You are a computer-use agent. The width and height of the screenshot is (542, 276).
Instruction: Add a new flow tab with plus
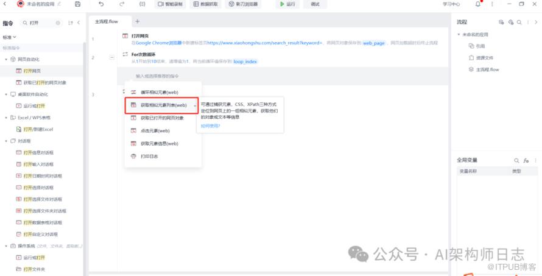(x=137, y=21)
